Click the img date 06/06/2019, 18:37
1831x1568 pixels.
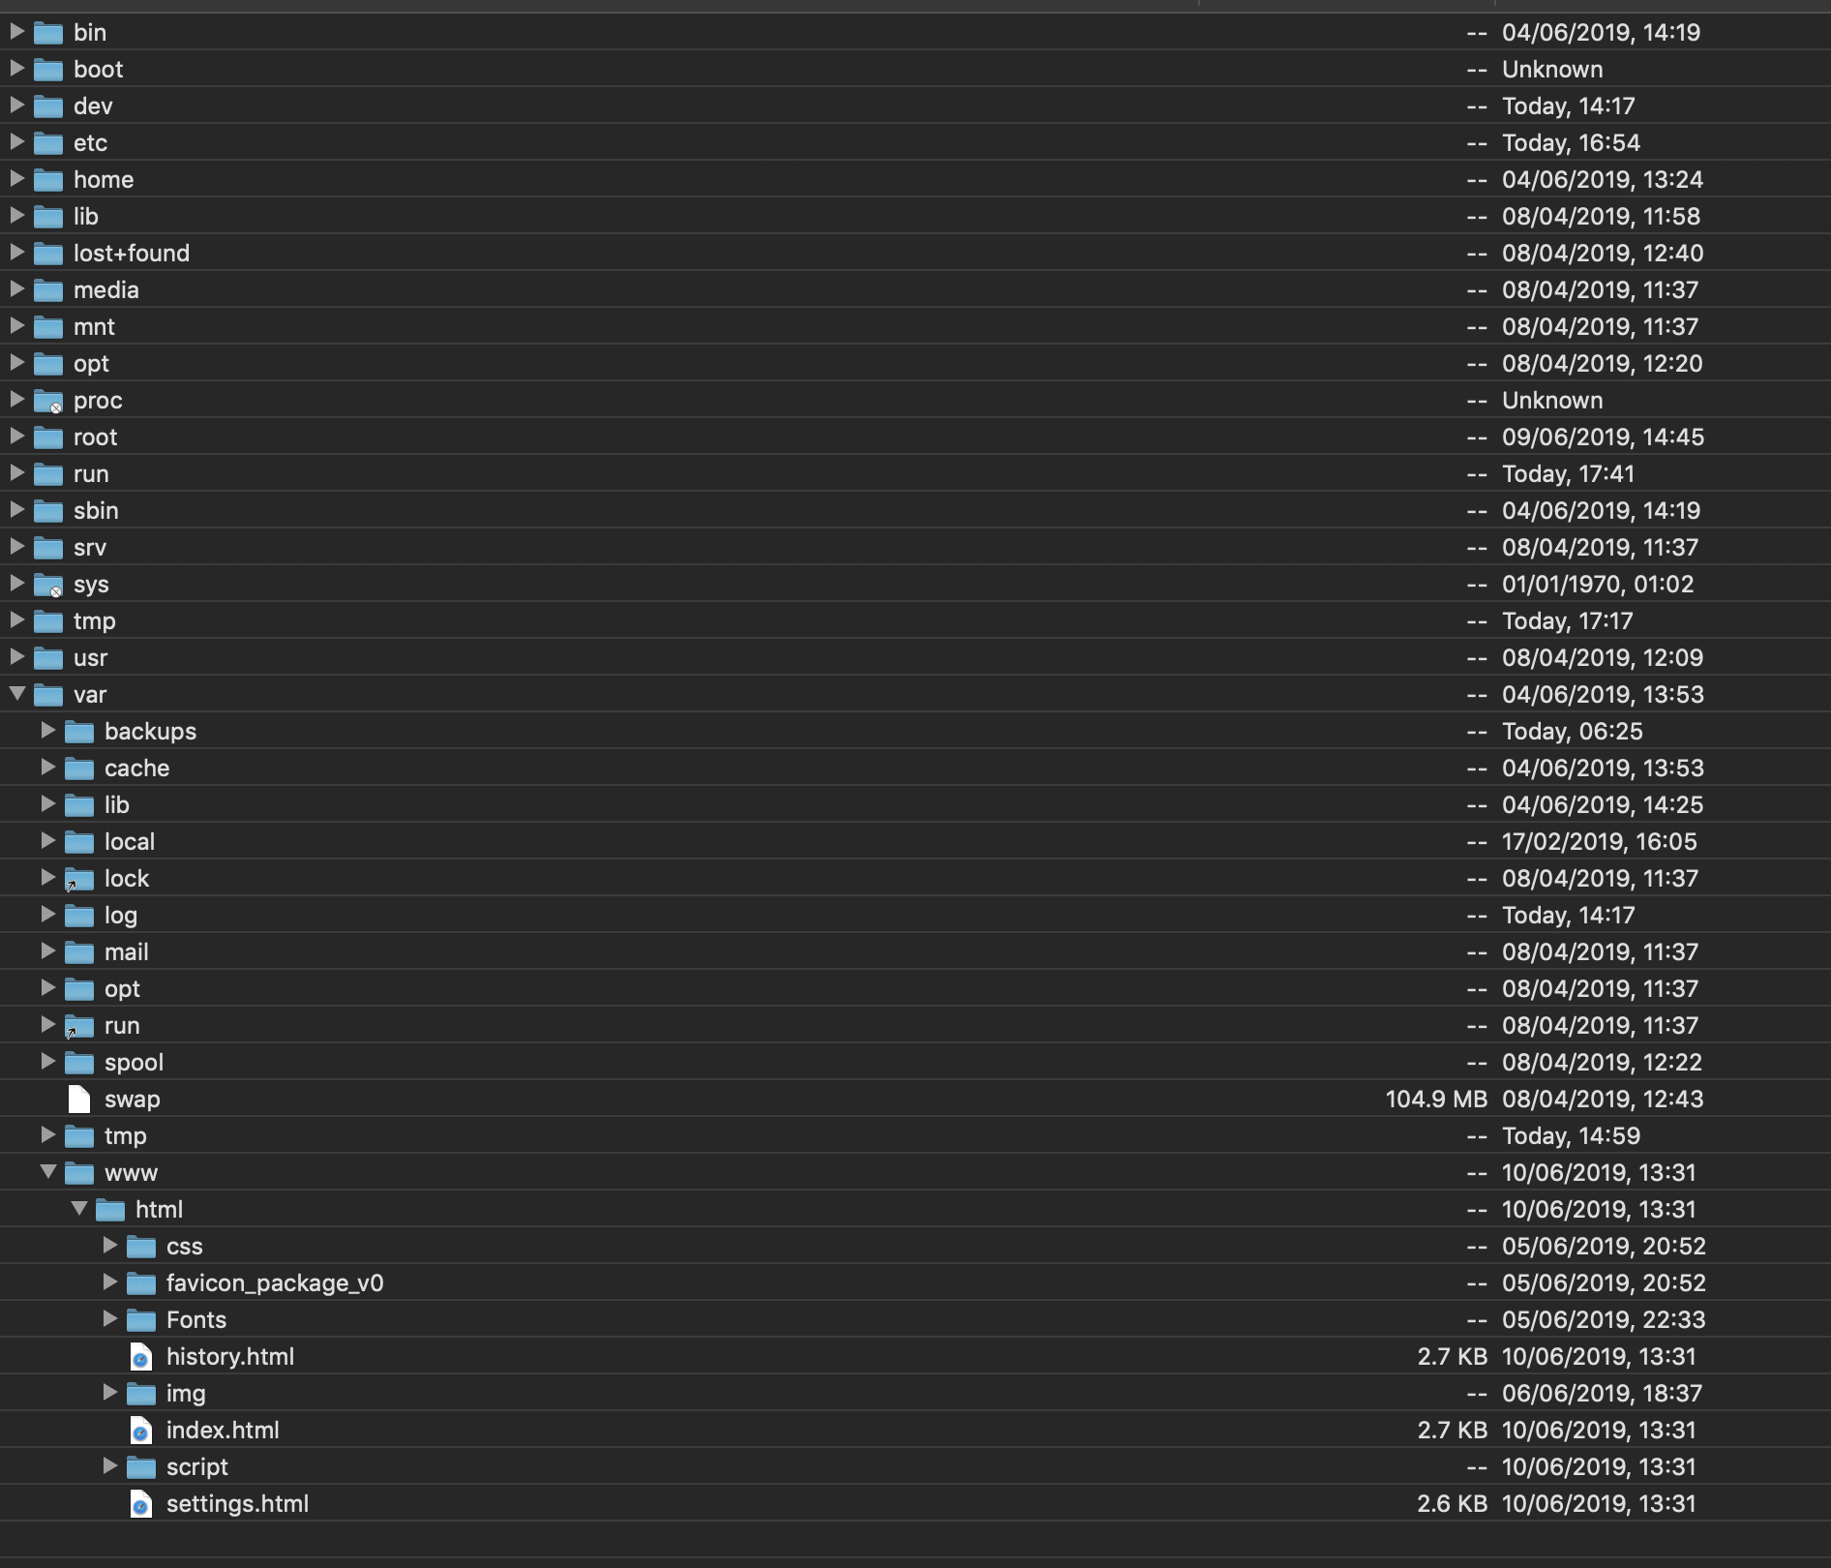point(1602,1394)
